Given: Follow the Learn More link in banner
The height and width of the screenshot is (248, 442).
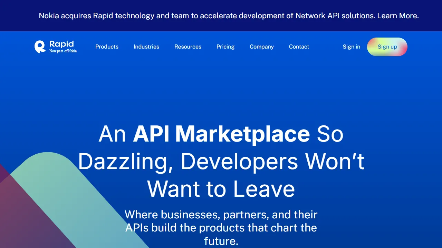Looking at the screenshot, I should pos(398,15).
